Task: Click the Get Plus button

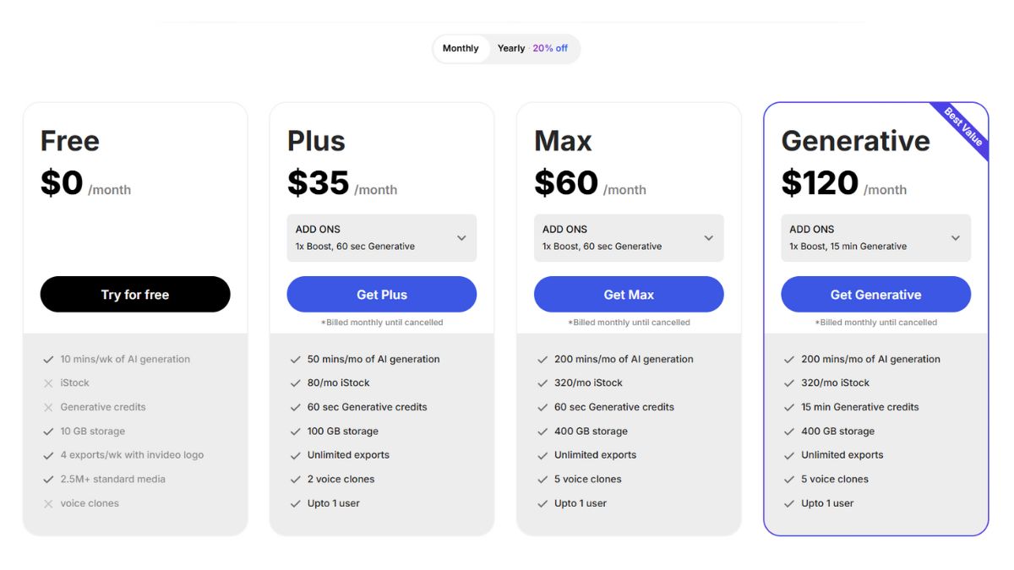Action: (382, 295)
